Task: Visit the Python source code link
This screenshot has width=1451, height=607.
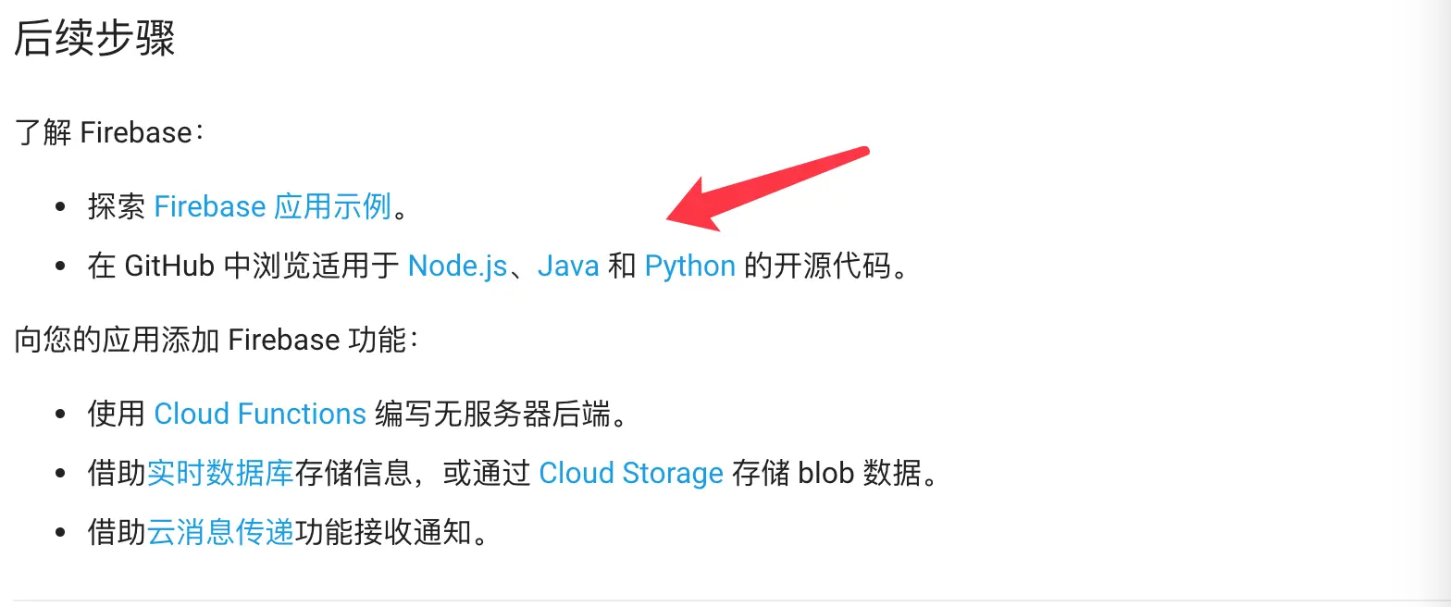Action: (x=690, y=266)
